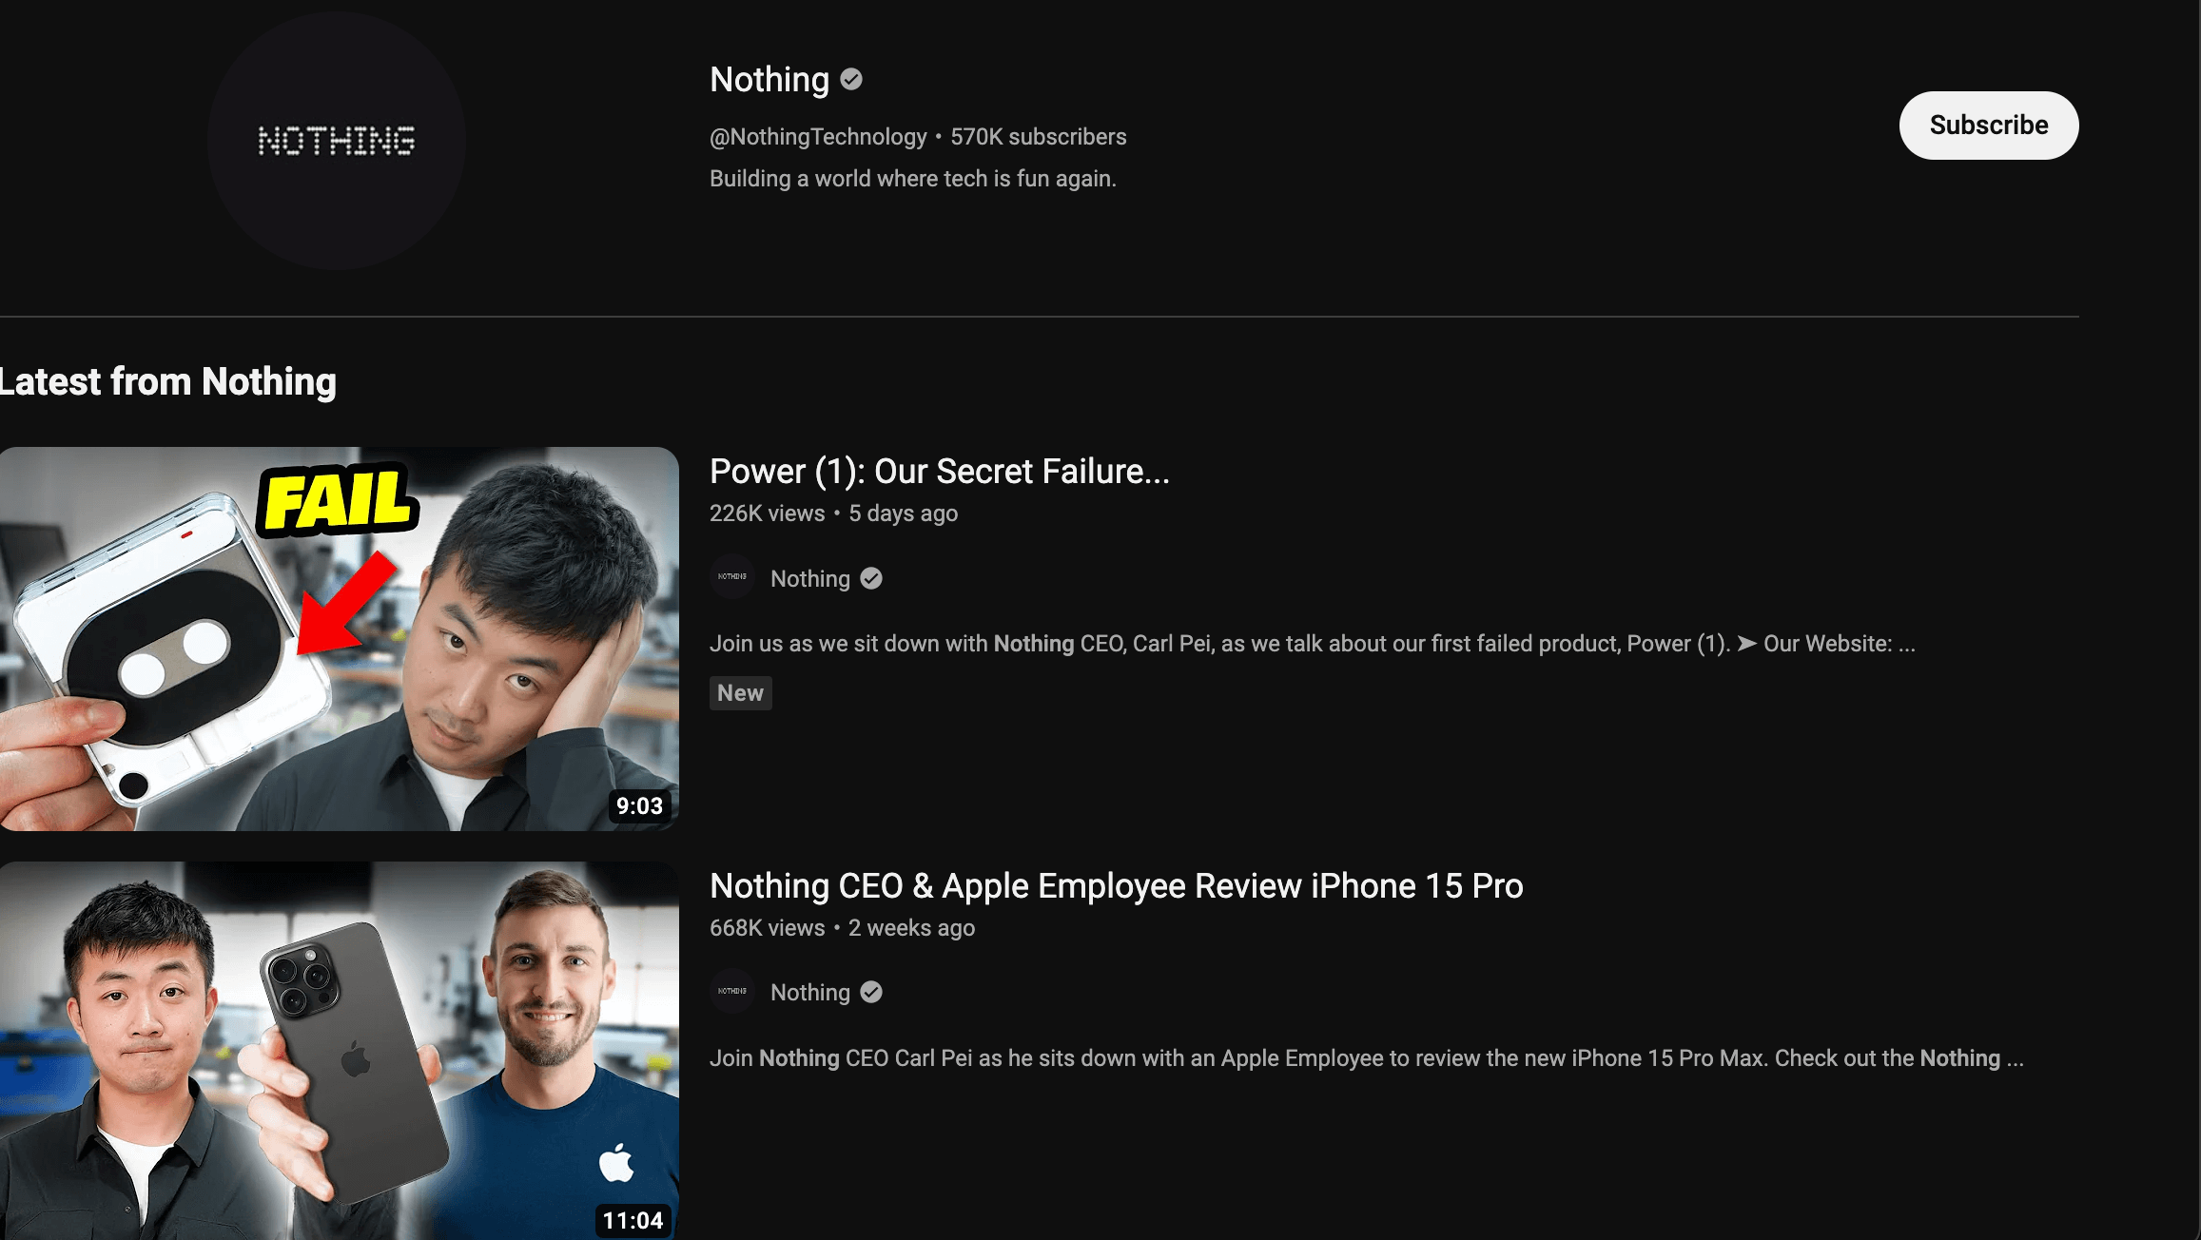Click '226K views' on the Power (1) video

click(767, 513)
